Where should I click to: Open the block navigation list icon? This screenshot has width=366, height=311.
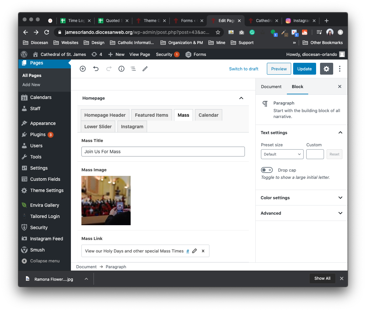click(133, 69)
